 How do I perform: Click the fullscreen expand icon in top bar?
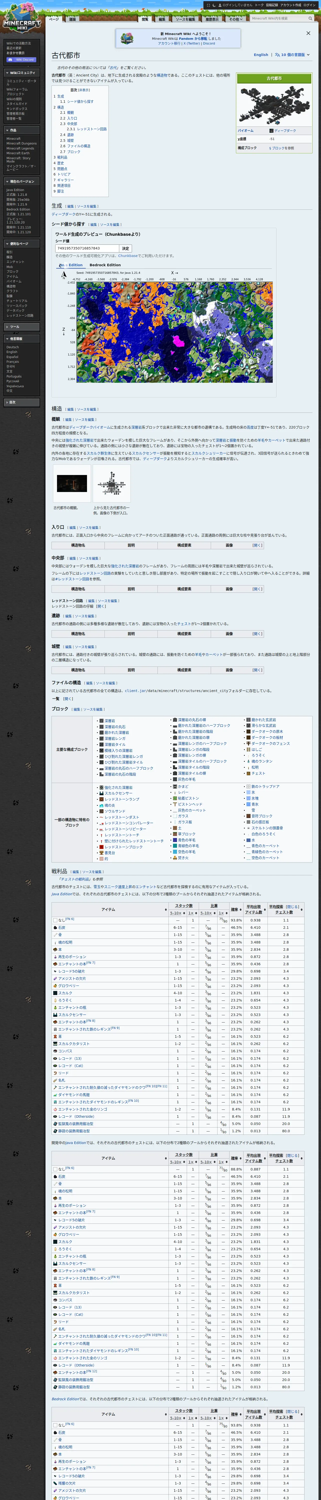point(208,5)
